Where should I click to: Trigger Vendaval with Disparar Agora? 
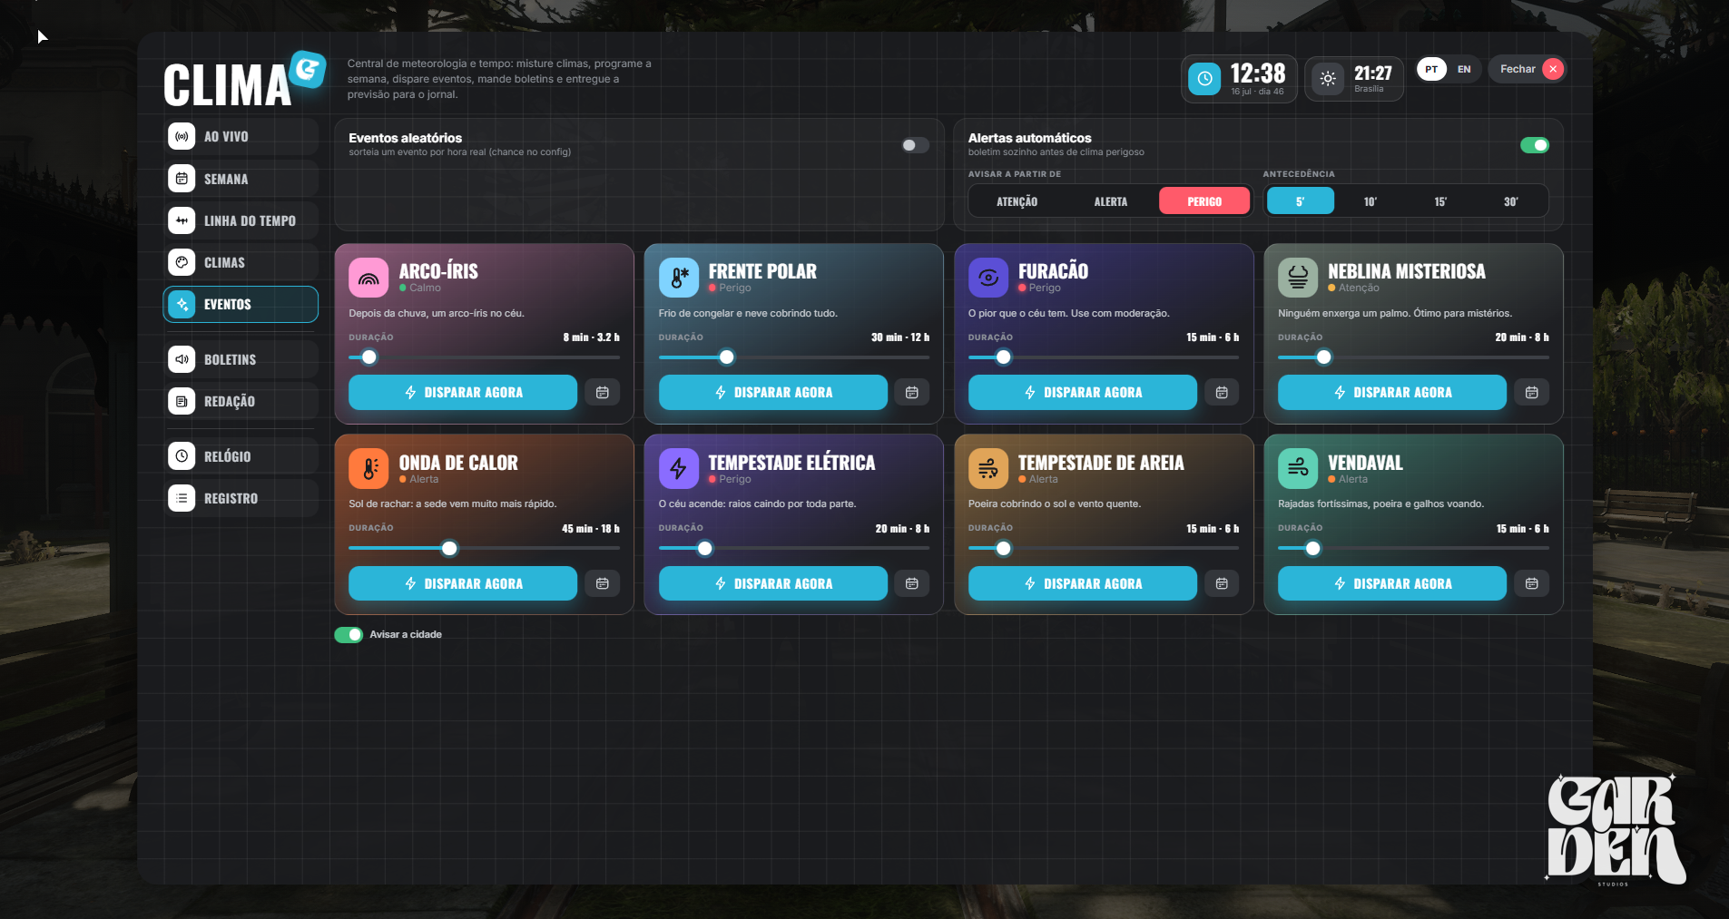[1392, 583]
